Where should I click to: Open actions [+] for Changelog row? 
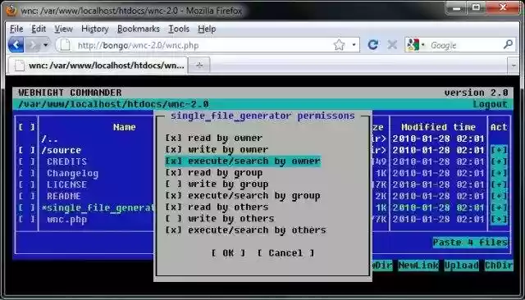tap(499, 173)
